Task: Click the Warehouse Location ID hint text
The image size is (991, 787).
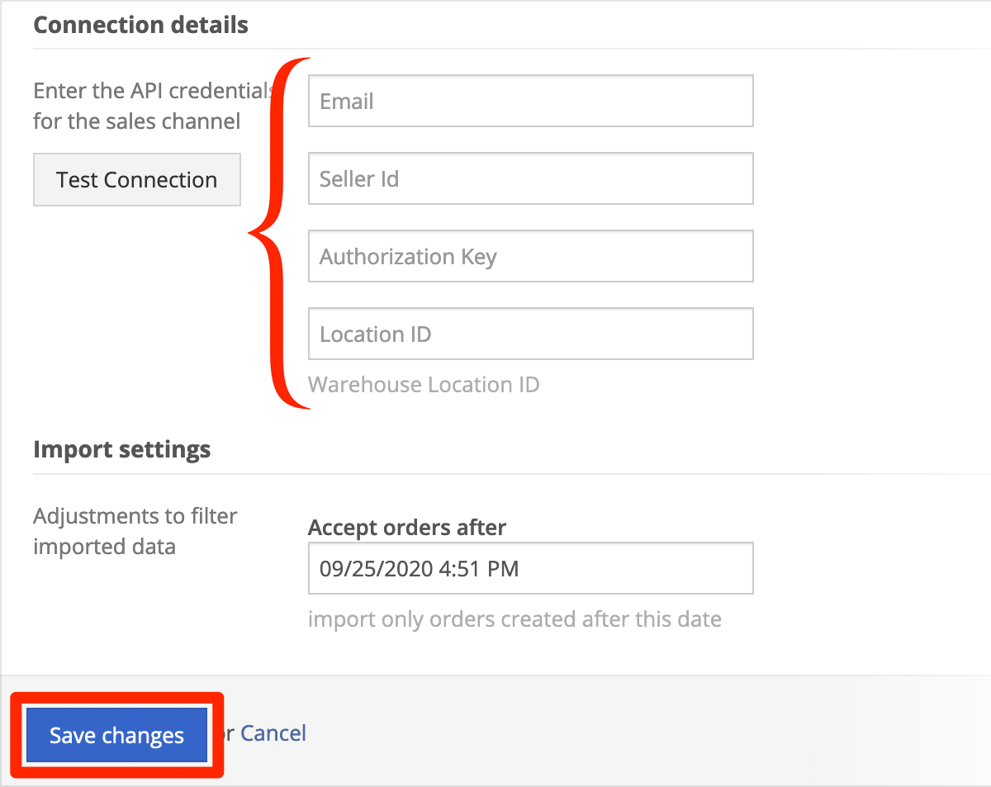Action: 424,385
